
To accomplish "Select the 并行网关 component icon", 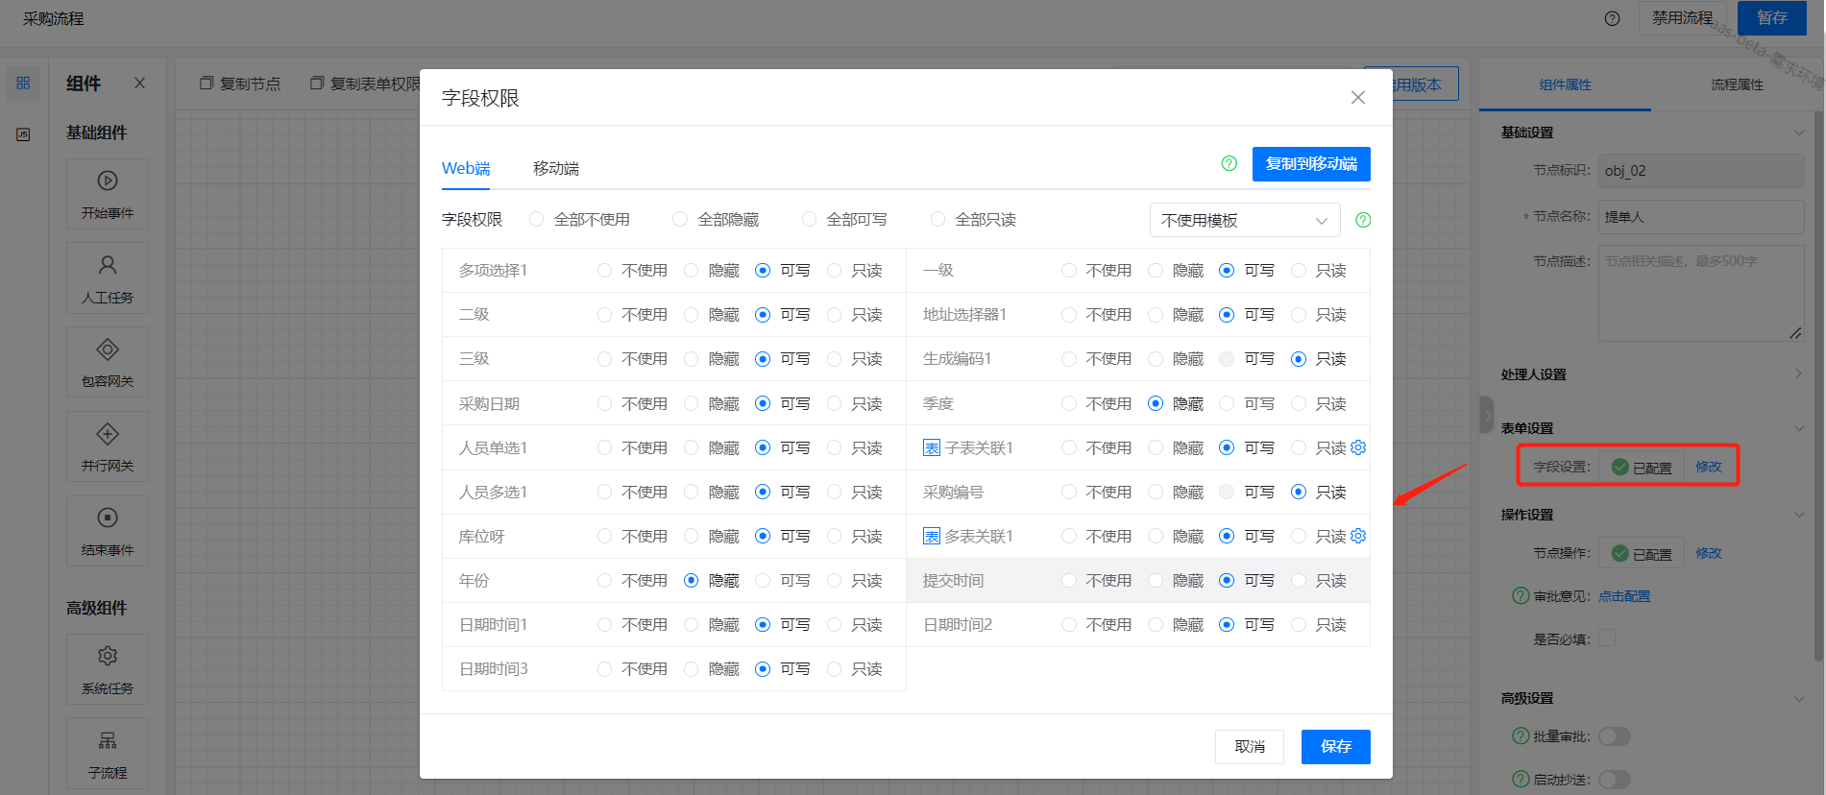I will tap(108, 434).
